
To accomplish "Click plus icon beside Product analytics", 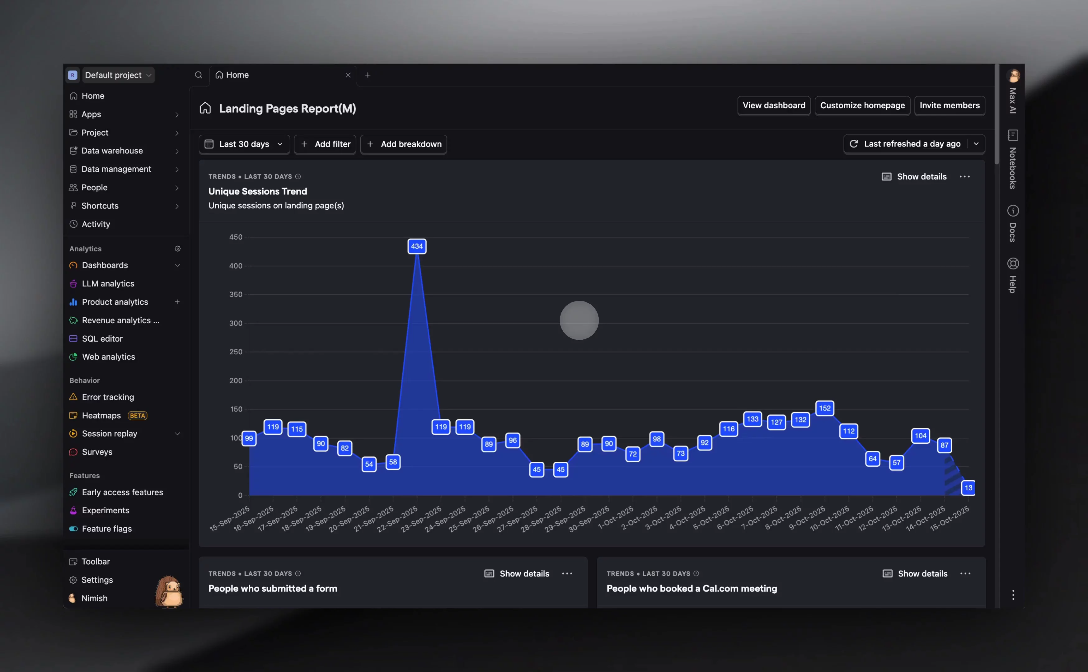I will (177, 302).
